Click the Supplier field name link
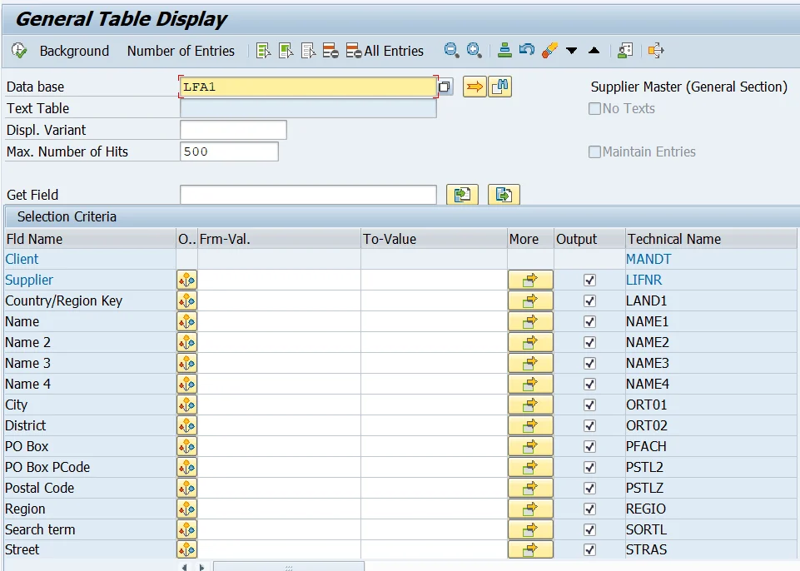This screenshot has width=800, height=571. (x=29, y=281)
